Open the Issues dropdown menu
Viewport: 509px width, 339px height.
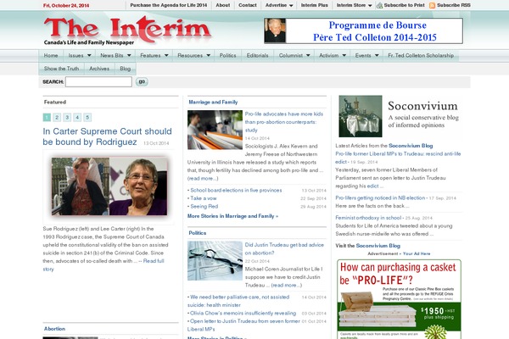click(80, 55)
